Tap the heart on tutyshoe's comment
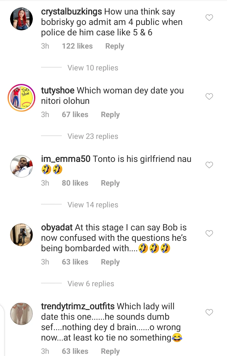227x356 pixels. [x=209, y=97]
